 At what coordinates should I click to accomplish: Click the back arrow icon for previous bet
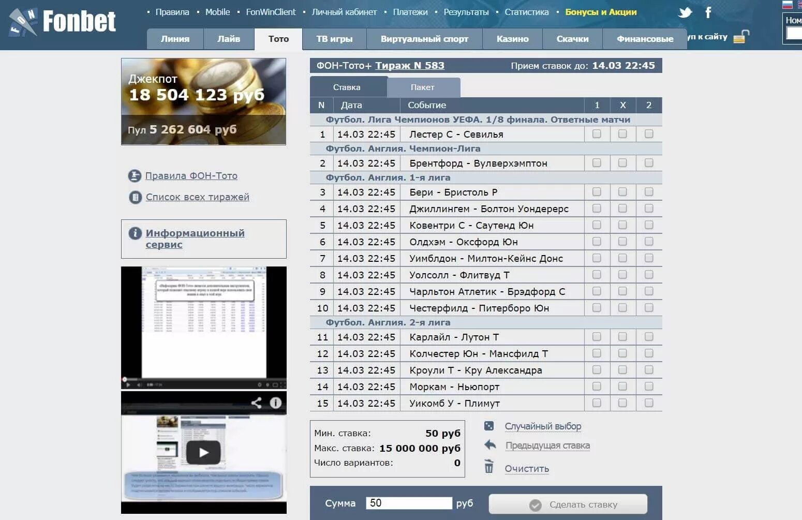point(490,444)
